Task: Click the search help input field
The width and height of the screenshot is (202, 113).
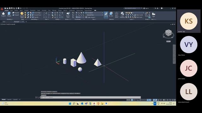Action: pos(133,8)
